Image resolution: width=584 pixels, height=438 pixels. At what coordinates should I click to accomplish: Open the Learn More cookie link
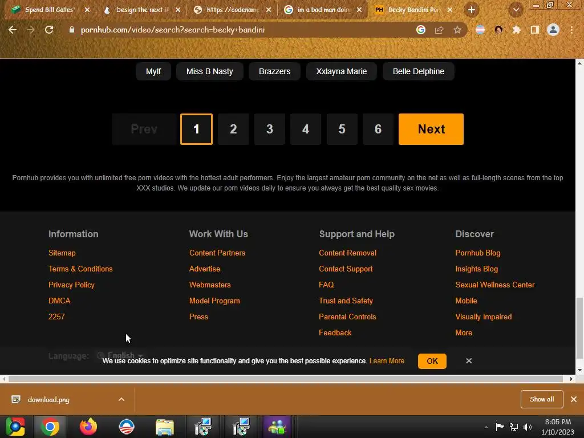pyautogui.click(x=387, y=361)
